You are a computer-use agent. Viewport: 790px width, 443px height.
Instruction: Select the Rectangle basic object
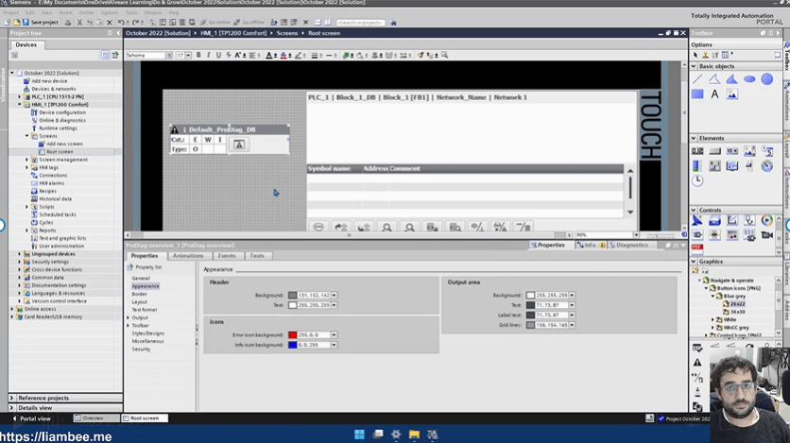pos(697,94)
